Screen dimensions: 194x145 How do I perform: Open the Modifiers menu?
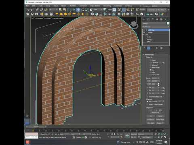pyautogui.click(x=73, y=6)
